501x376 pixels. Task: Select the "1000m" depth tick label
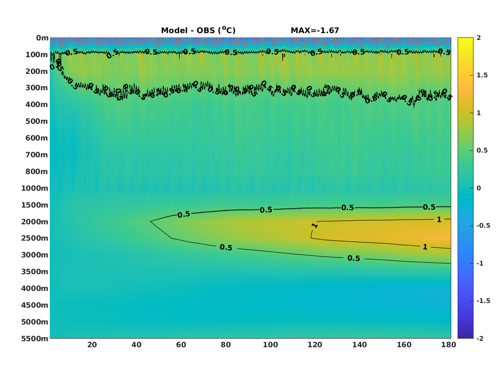pyautogui.click(x=35, y=188)
